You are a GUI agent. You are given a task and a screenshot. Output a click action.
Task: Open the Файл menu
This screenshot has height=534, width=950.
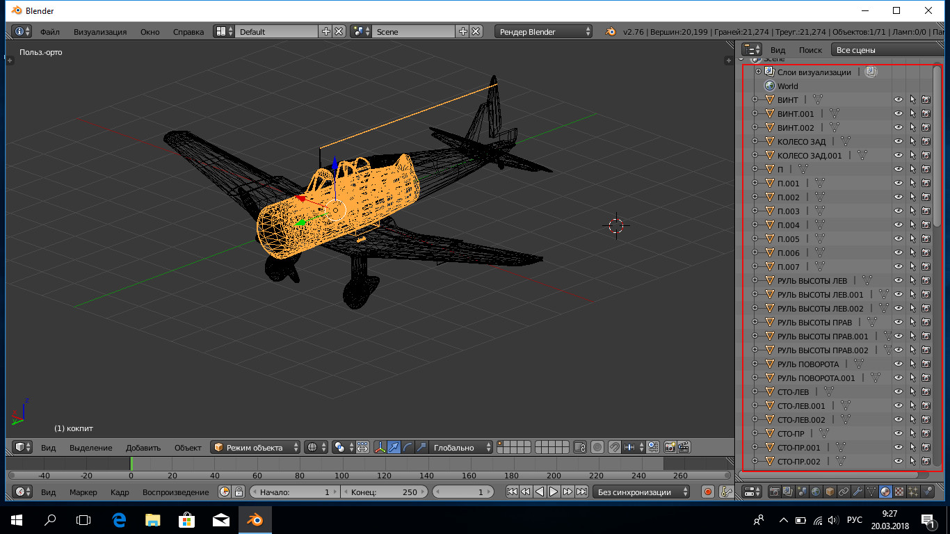coord(49,32)
